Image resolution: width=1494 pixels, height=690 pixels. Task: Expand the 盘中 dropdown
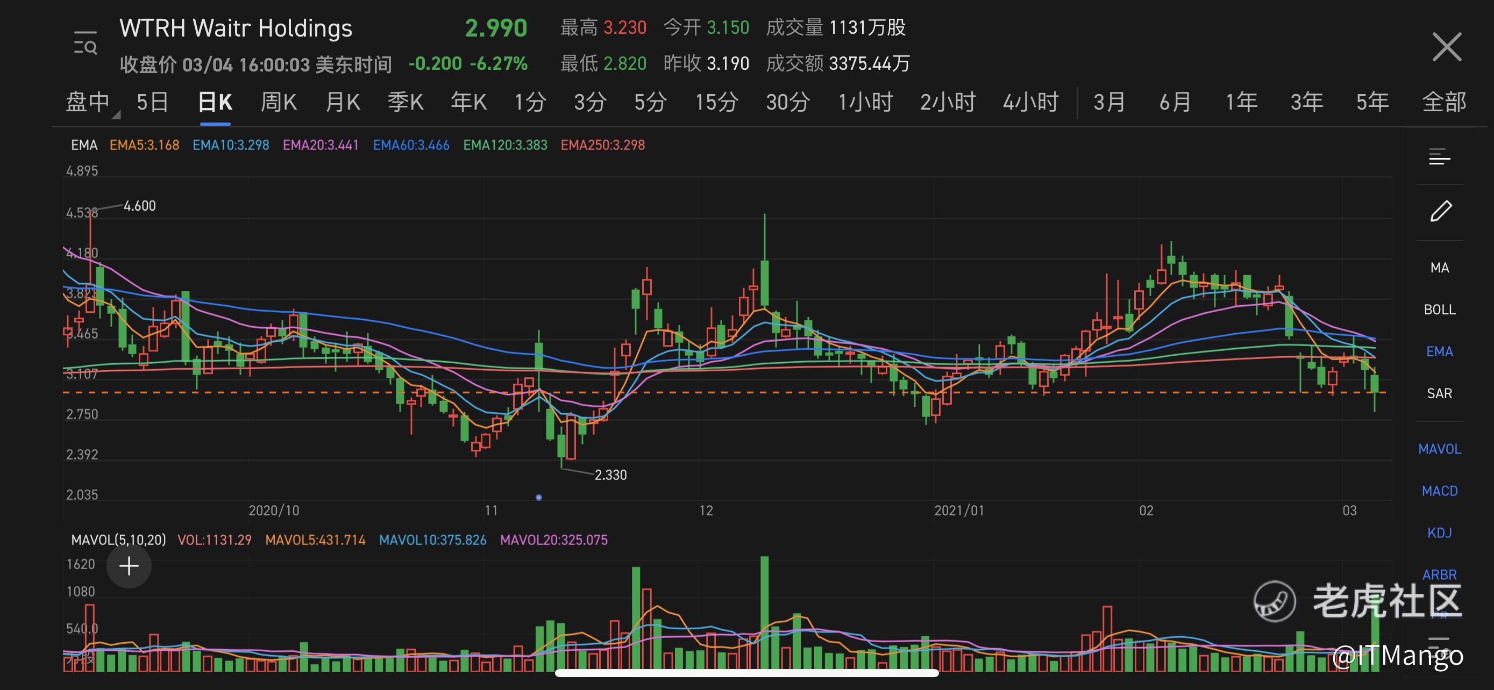point(92,103)
